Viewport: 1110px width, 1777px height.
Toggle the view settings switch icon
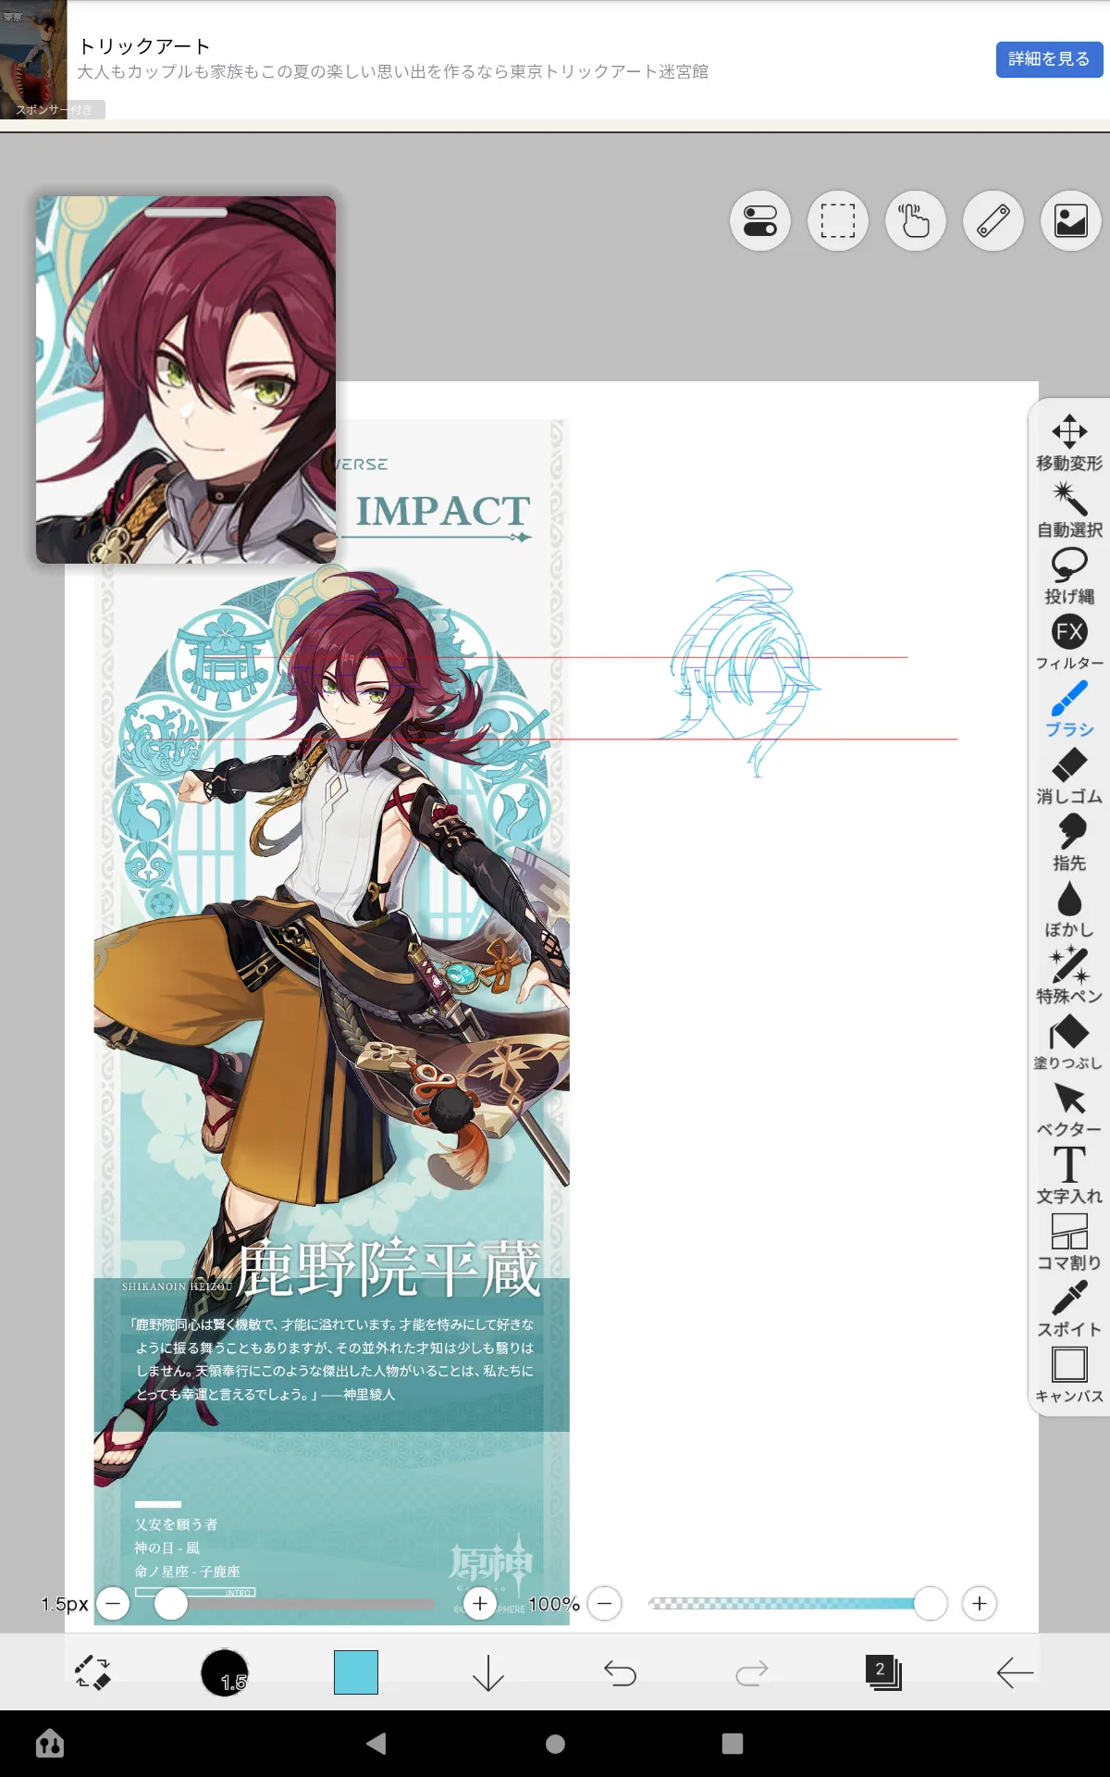pyautogui.click(x=760, y=221)
